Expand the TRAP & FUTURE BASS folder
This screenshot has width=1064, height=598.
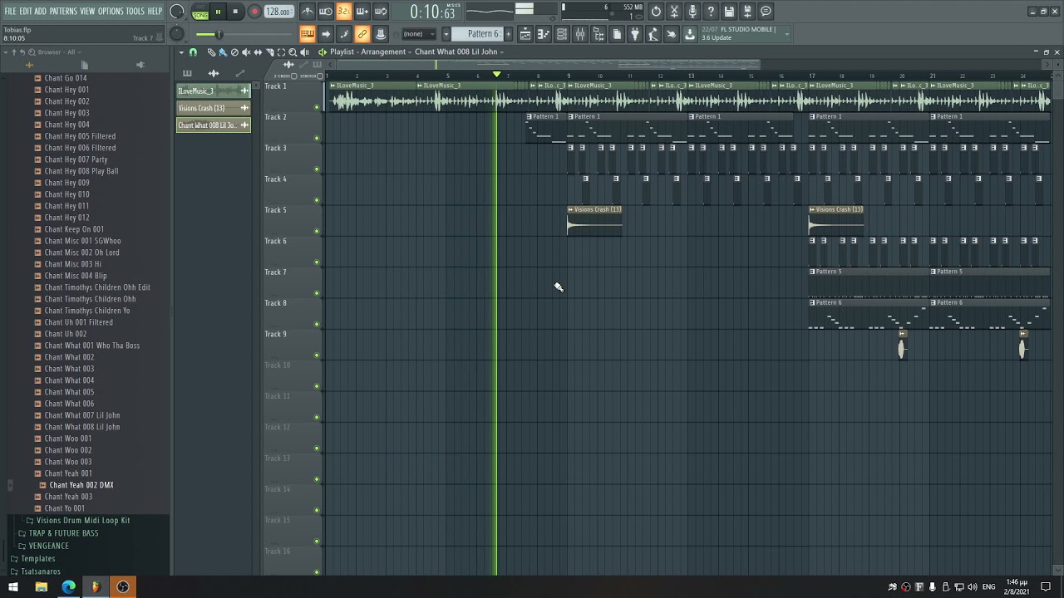point(63,533)
